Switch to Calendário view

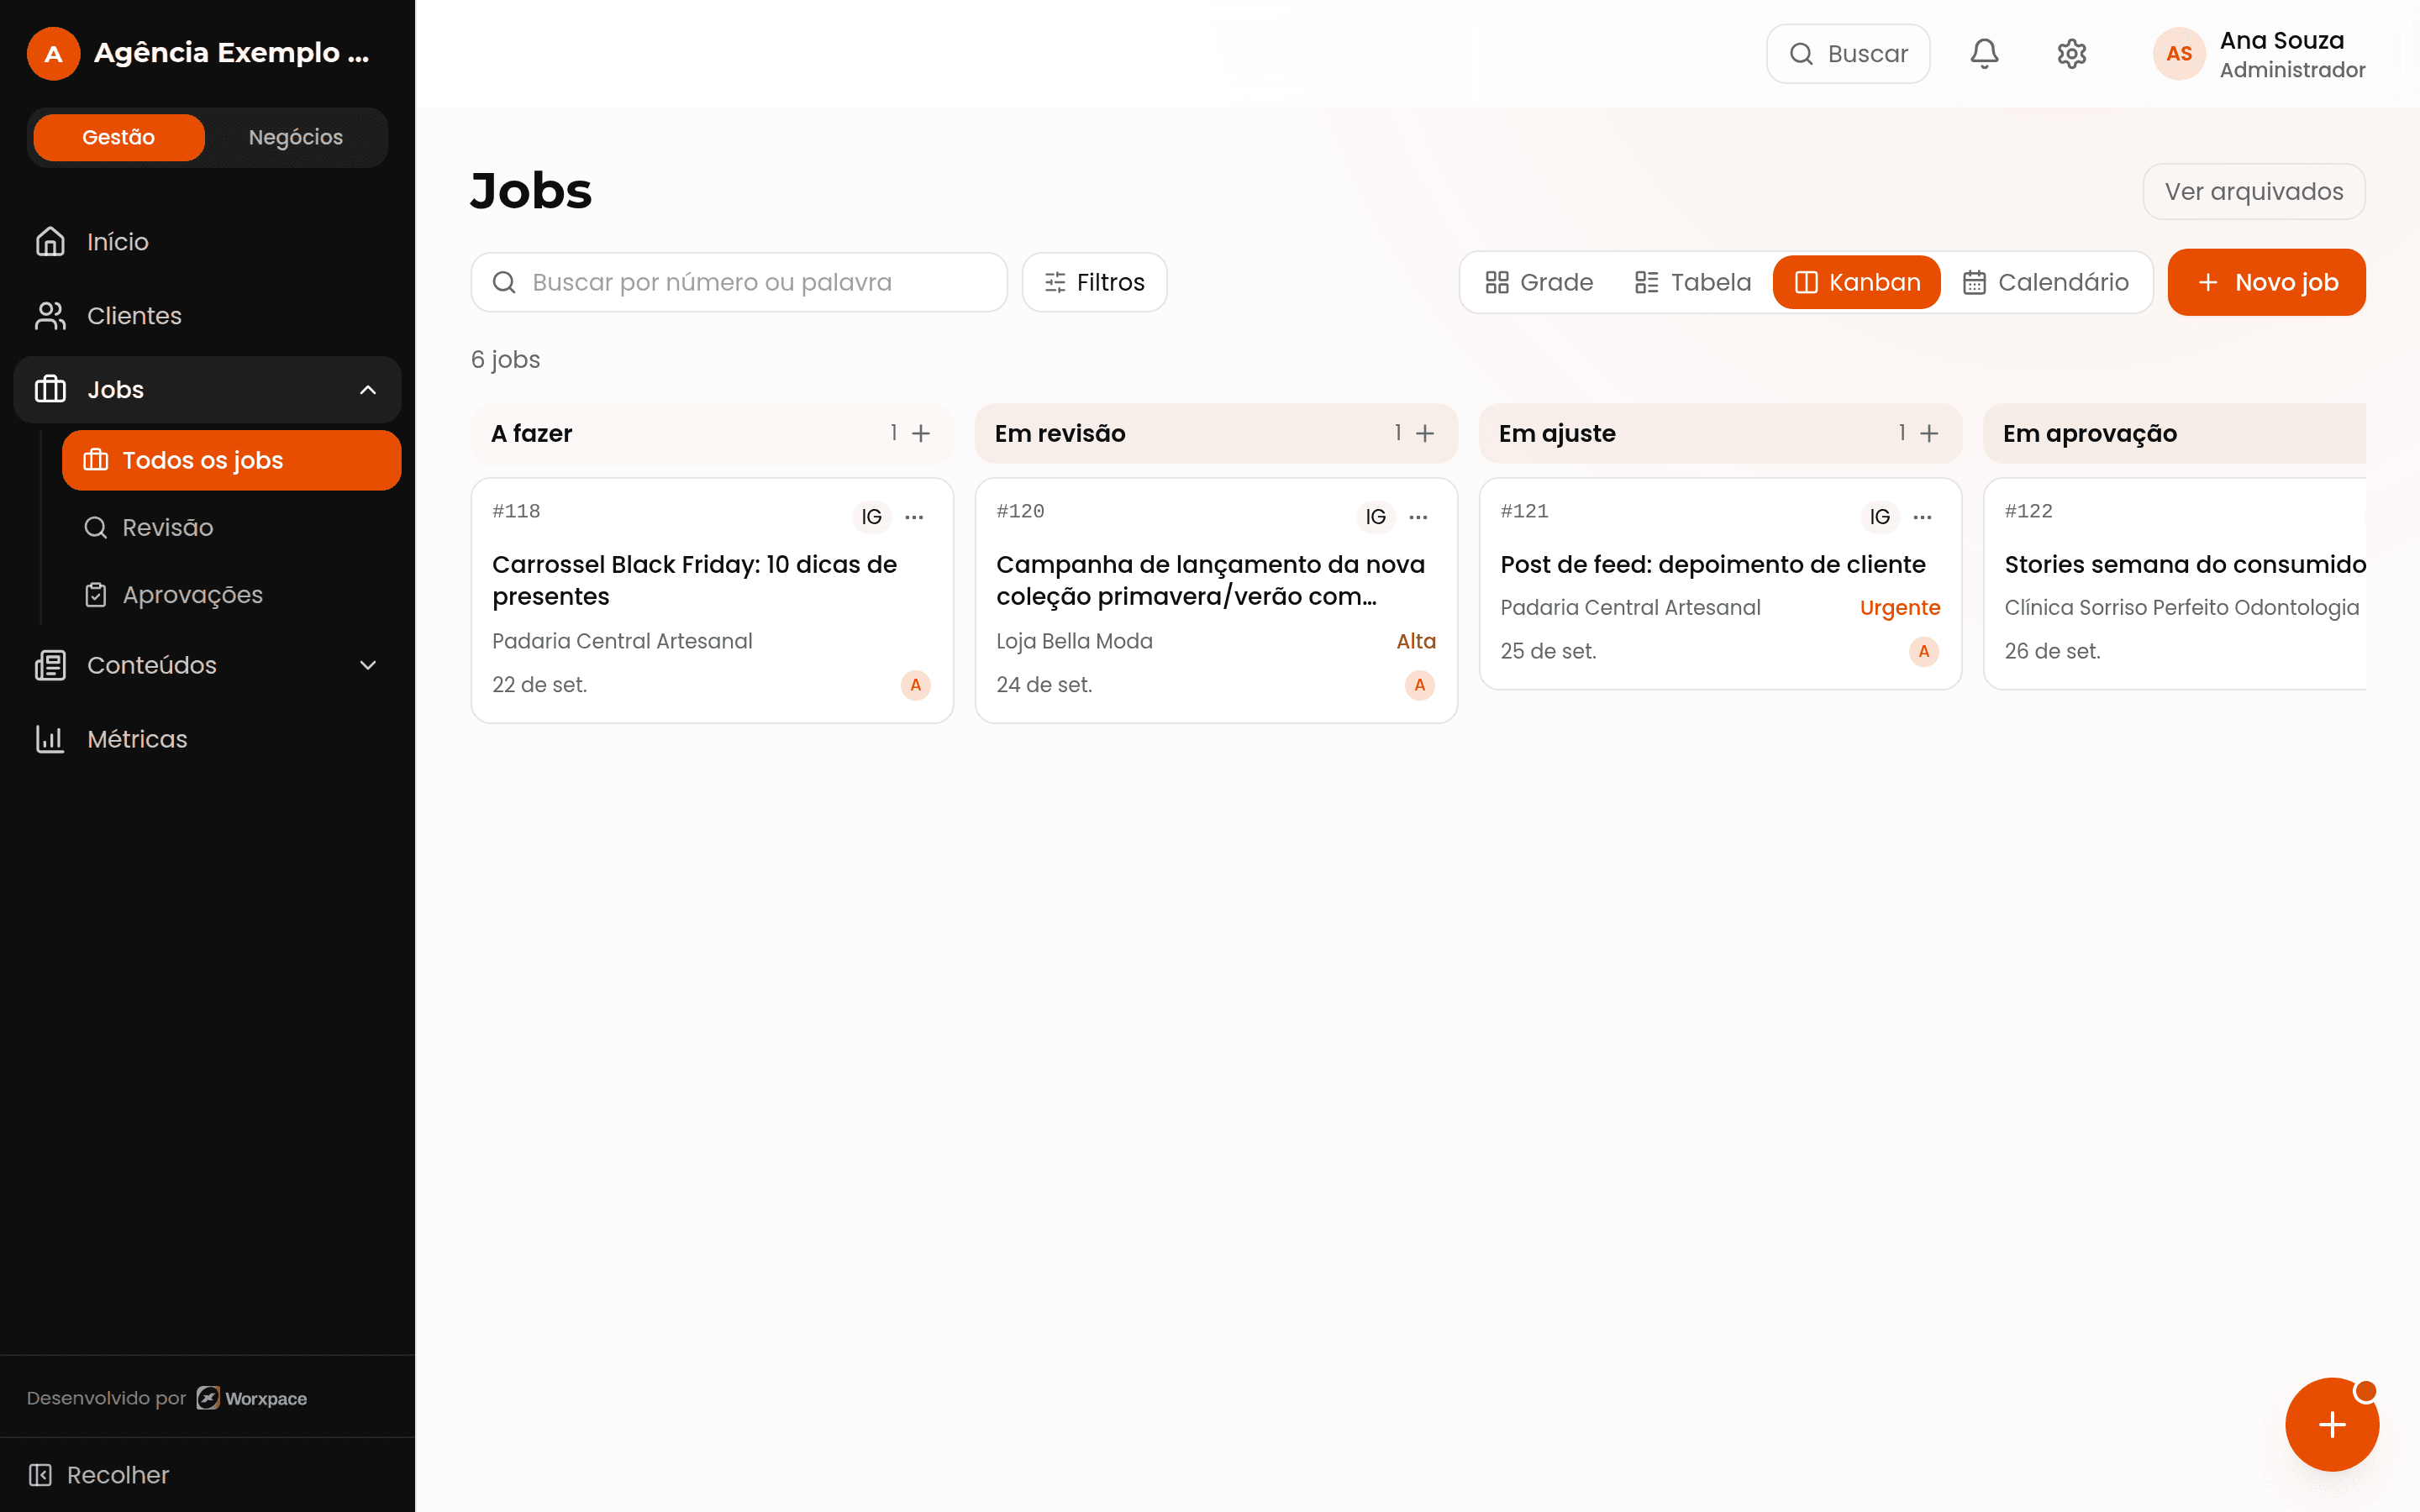(x=2045, y=282)
